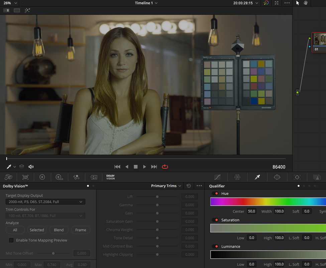Open the Timeline 1 menu
The width and height of the screenshot is (326, 268).
click(x=146, y=3)
